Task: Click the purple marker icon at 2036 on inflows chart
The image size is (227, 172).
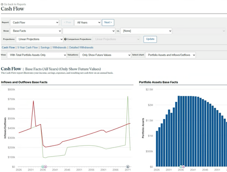Action: tap(45, 167)
